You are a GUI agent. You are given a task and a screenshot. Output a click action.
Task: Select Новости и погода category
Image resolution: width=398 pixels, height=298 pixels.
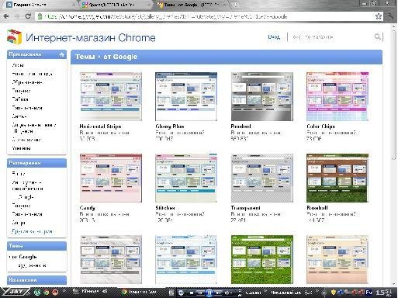click(32, 74)
